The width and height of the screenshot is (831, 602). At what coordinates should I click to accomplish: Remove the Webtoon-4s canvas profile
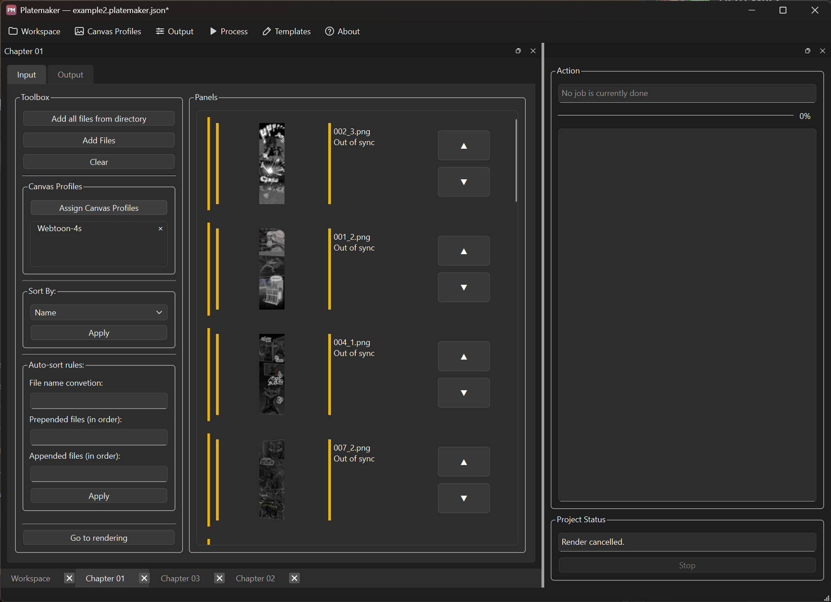pos(161,229)
